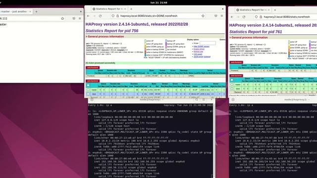Open the hamburger menu in the master browser window

pos(80,18)
